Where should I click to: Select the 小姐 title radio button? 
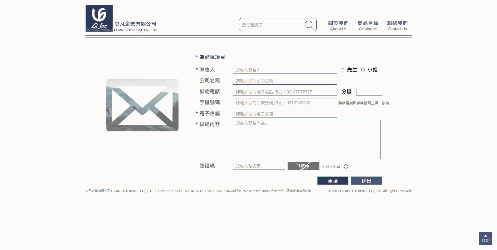tap(363, 70)
